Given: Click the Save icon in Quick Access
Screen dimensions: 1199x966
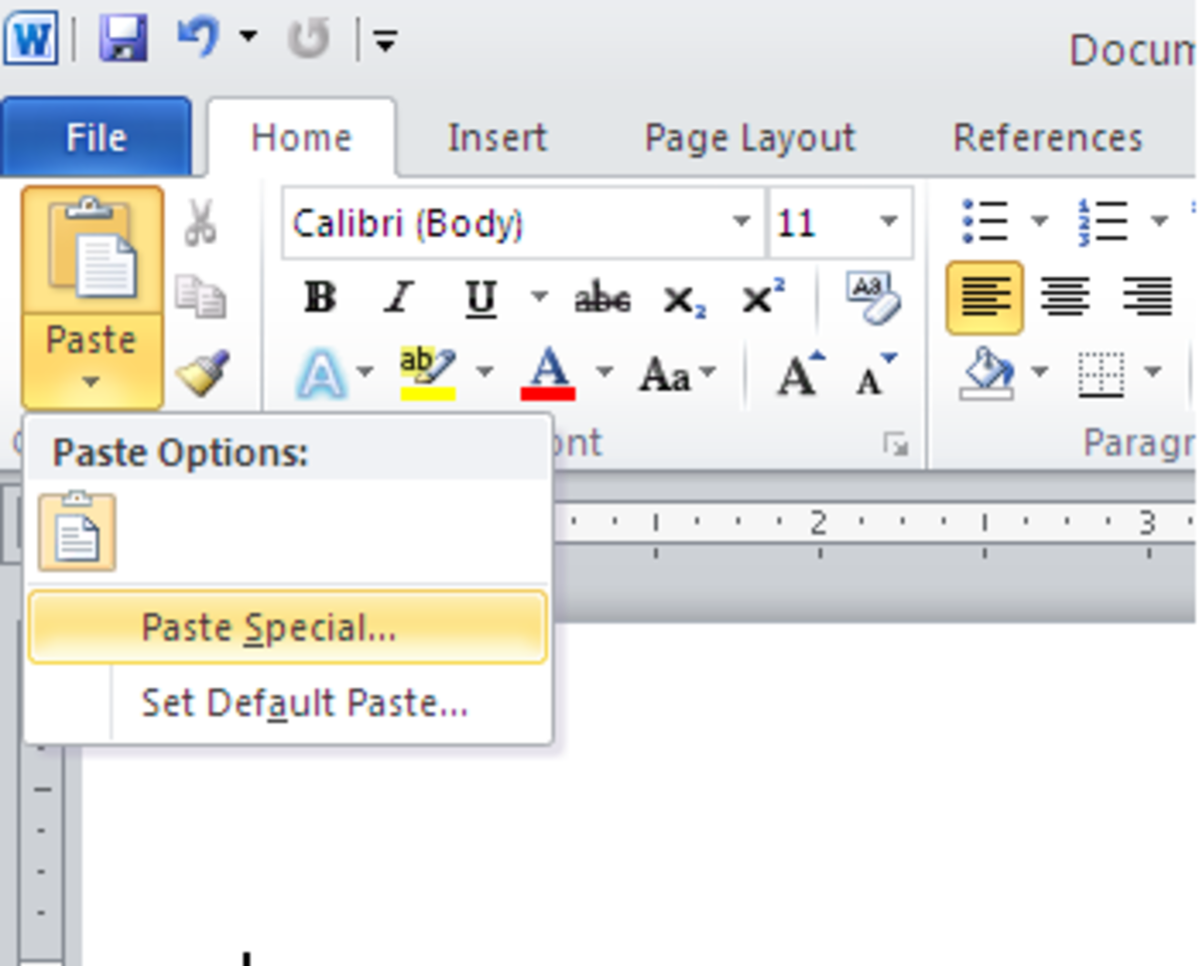Looking at the screenshot, I should click(124, 40).
